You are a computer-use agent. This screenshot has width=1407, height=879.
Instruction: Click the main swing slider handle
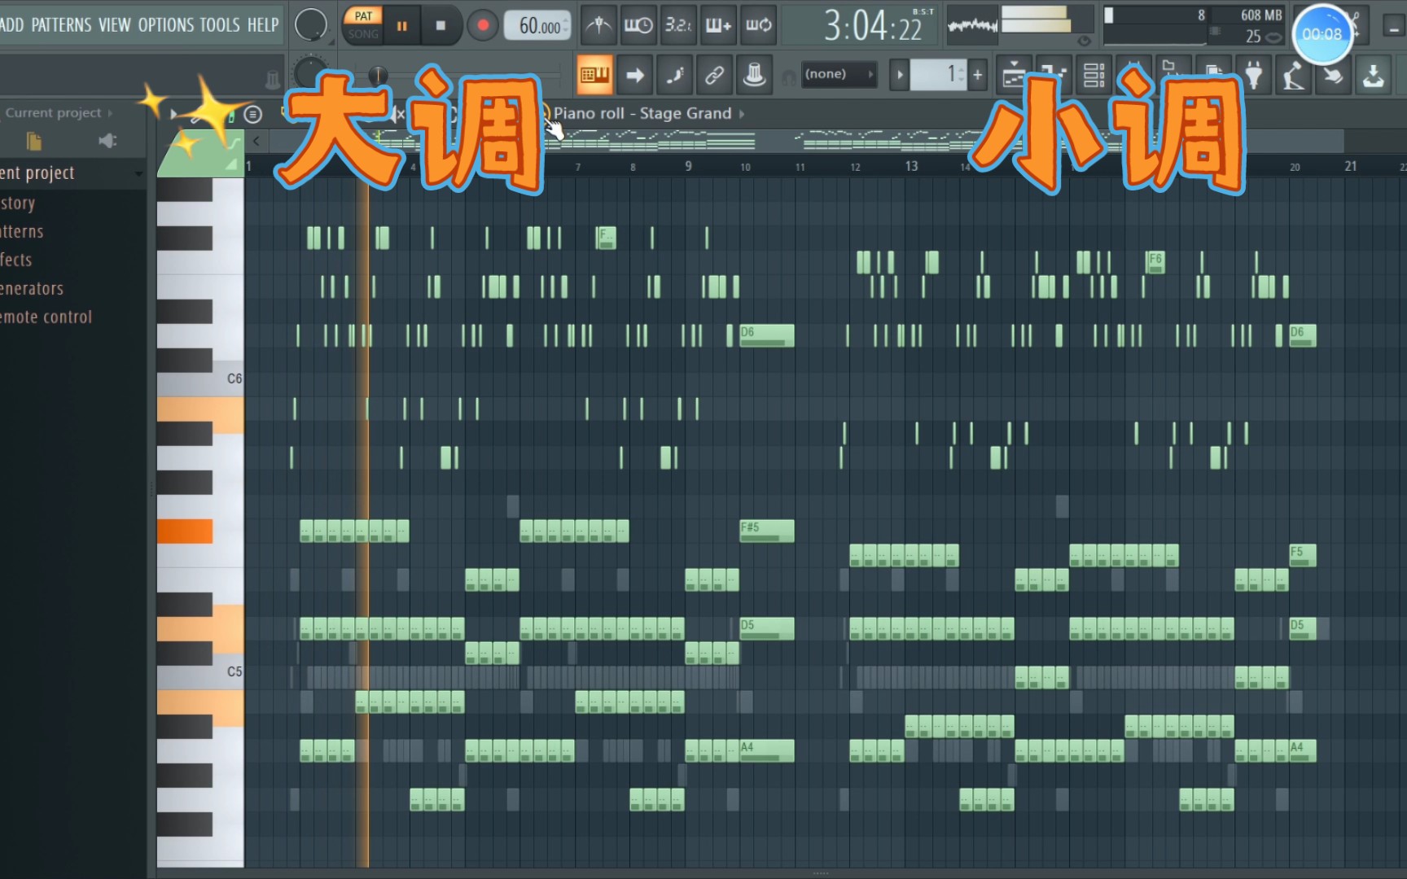(377, 76)
